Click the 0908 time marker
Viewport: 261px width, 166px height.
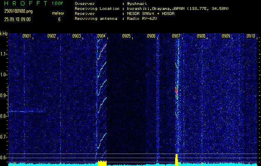pos(201,36)
